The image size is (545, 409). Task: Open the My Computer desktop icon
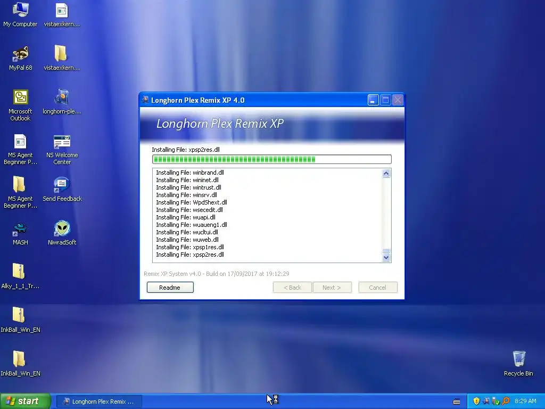click(x=20, y=14)
